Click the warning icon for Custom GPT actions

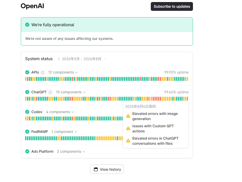coord(128,128)
